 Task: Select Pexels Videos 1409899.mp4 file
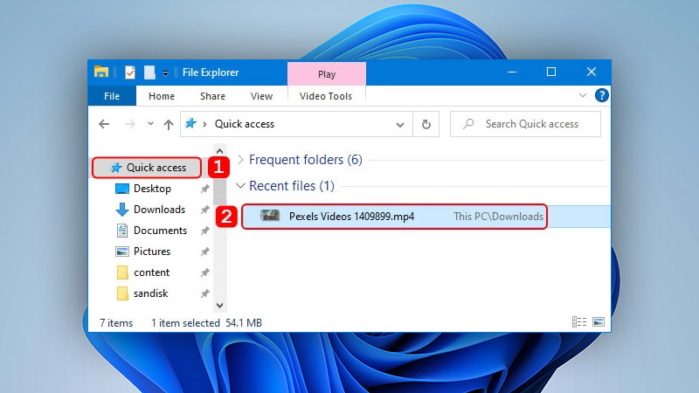tap(426, 217)
